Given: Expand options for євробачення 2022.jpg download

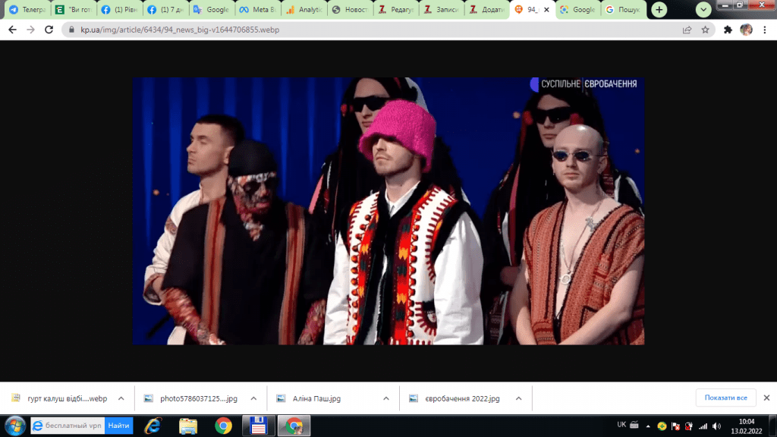Looking at the screenshot, I should tap(518, 398).
